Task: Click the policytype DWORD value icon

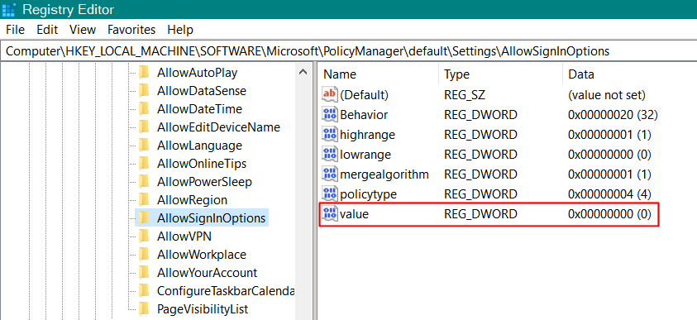Action: 330,193
